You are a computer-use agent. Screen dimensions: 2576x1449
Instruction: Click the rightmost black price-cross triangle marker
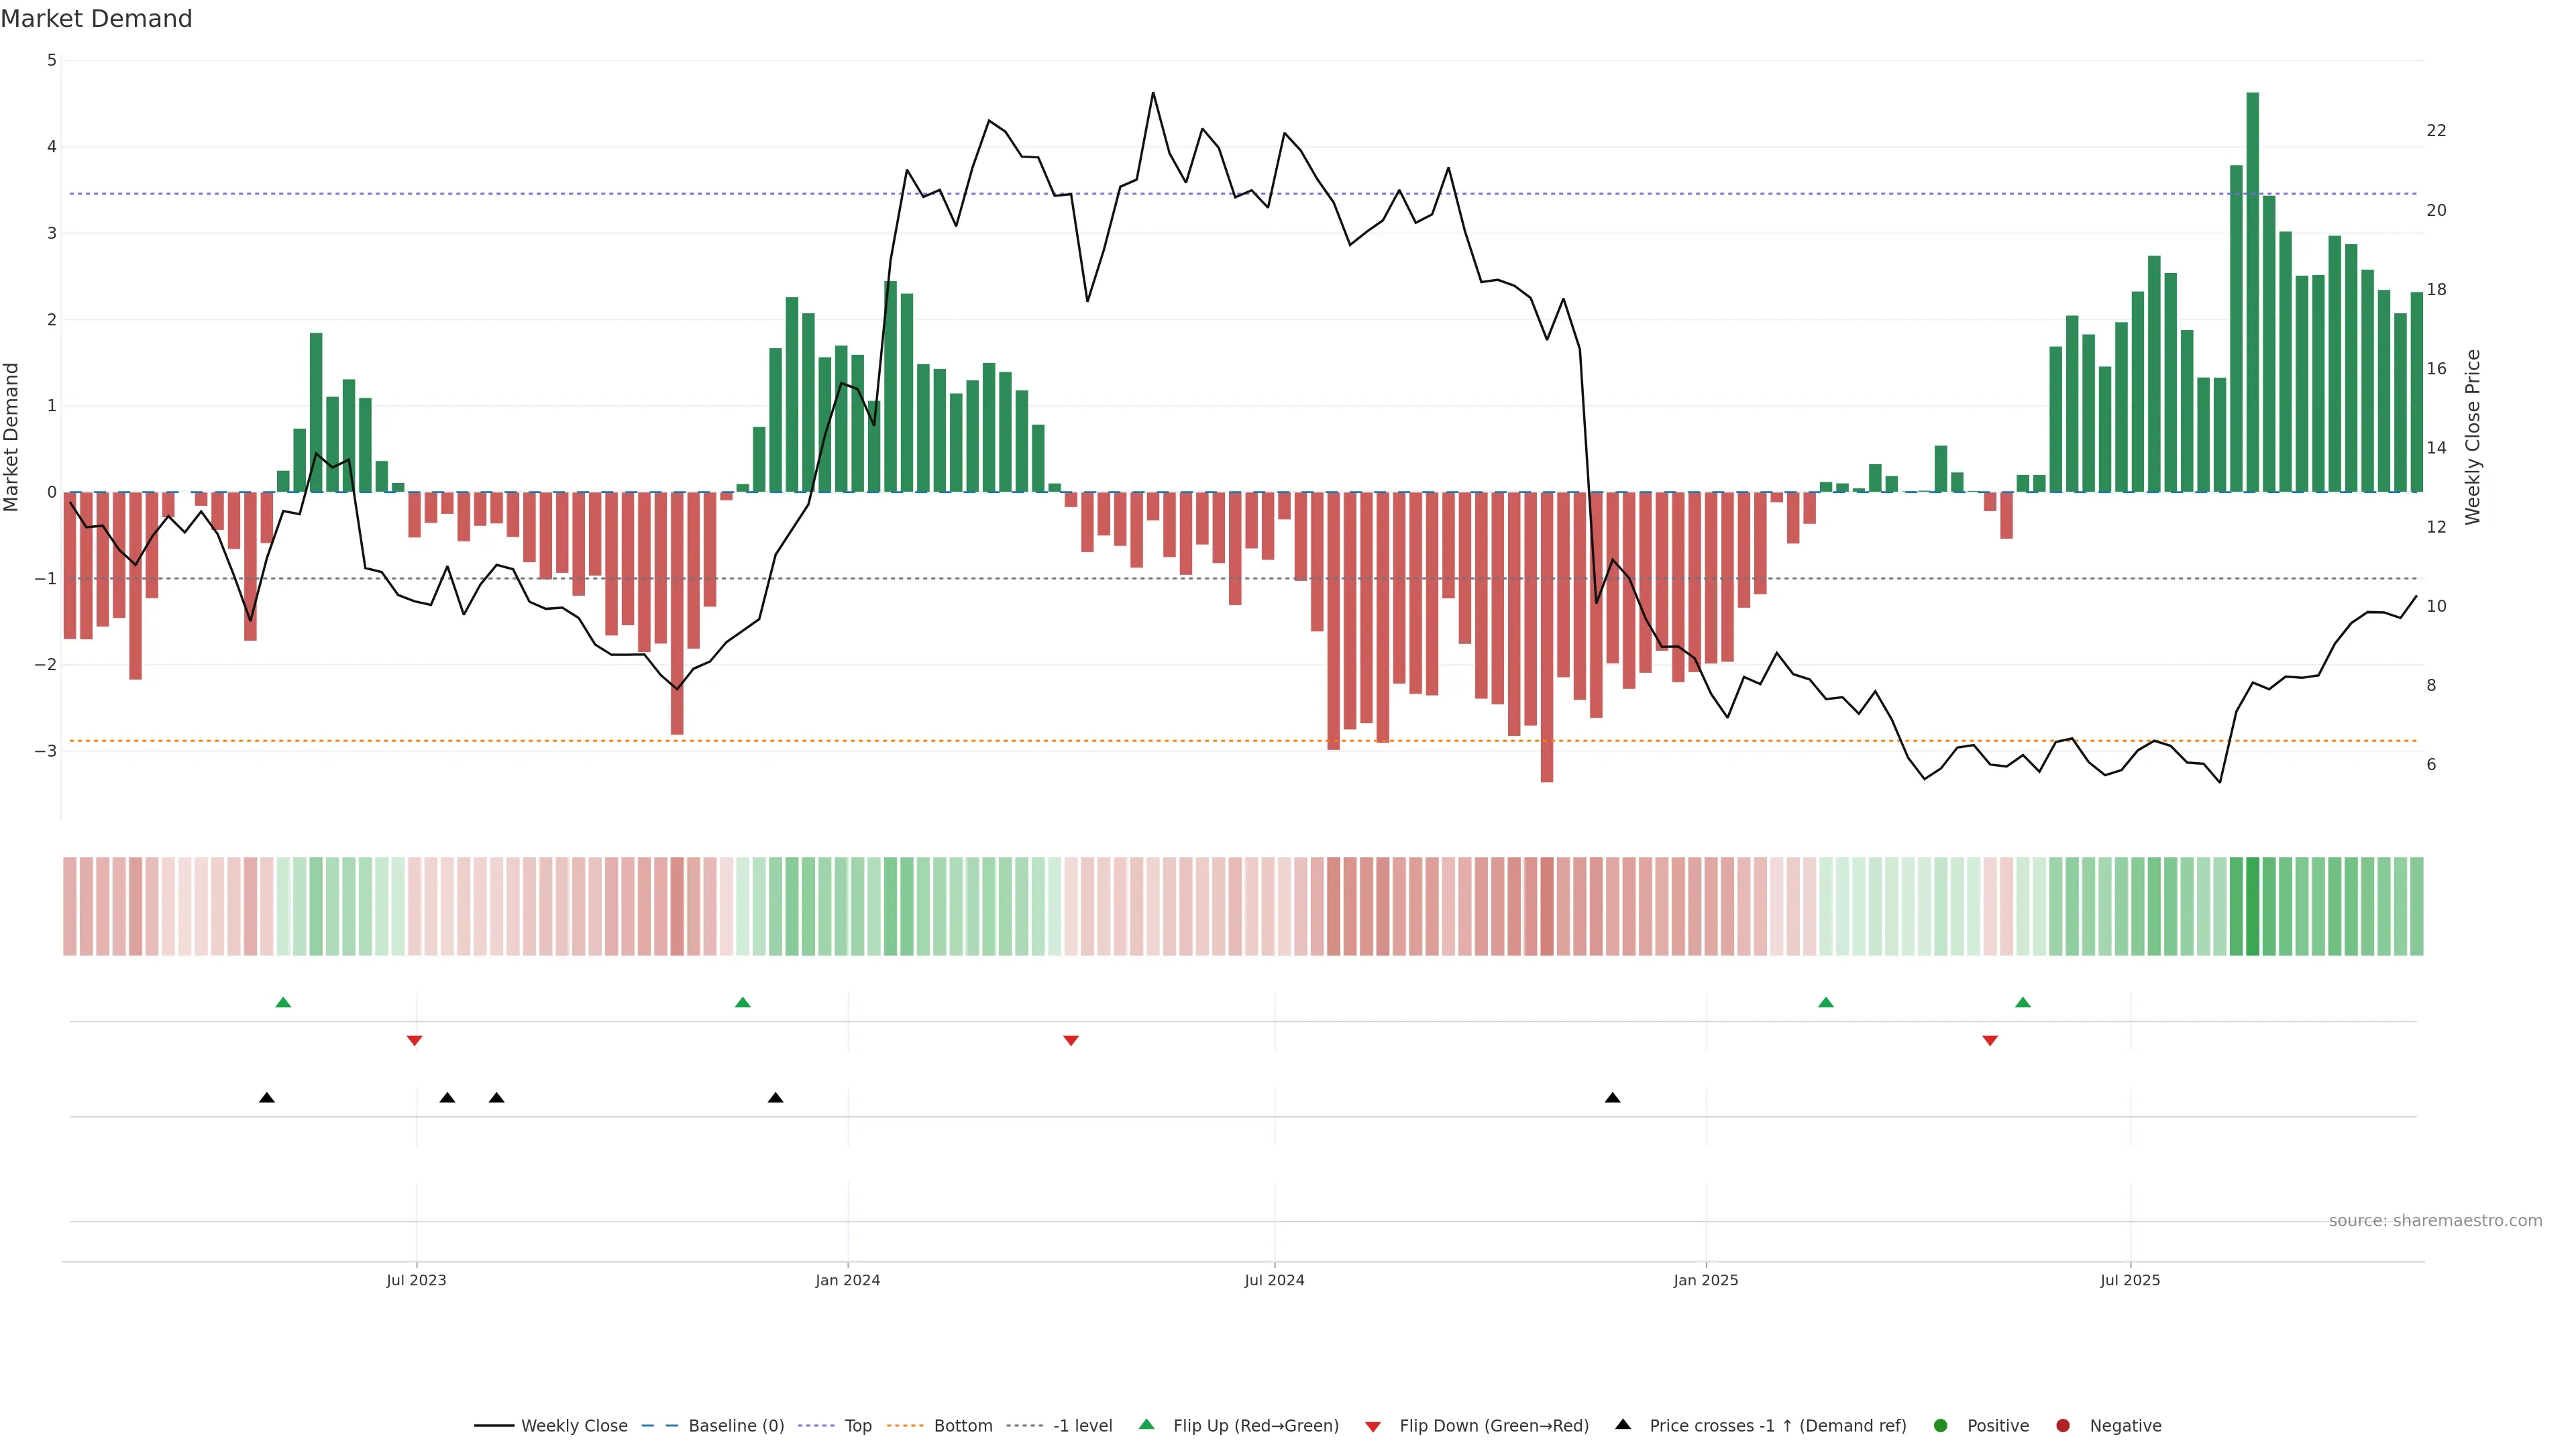(x=1612, y=1098)
